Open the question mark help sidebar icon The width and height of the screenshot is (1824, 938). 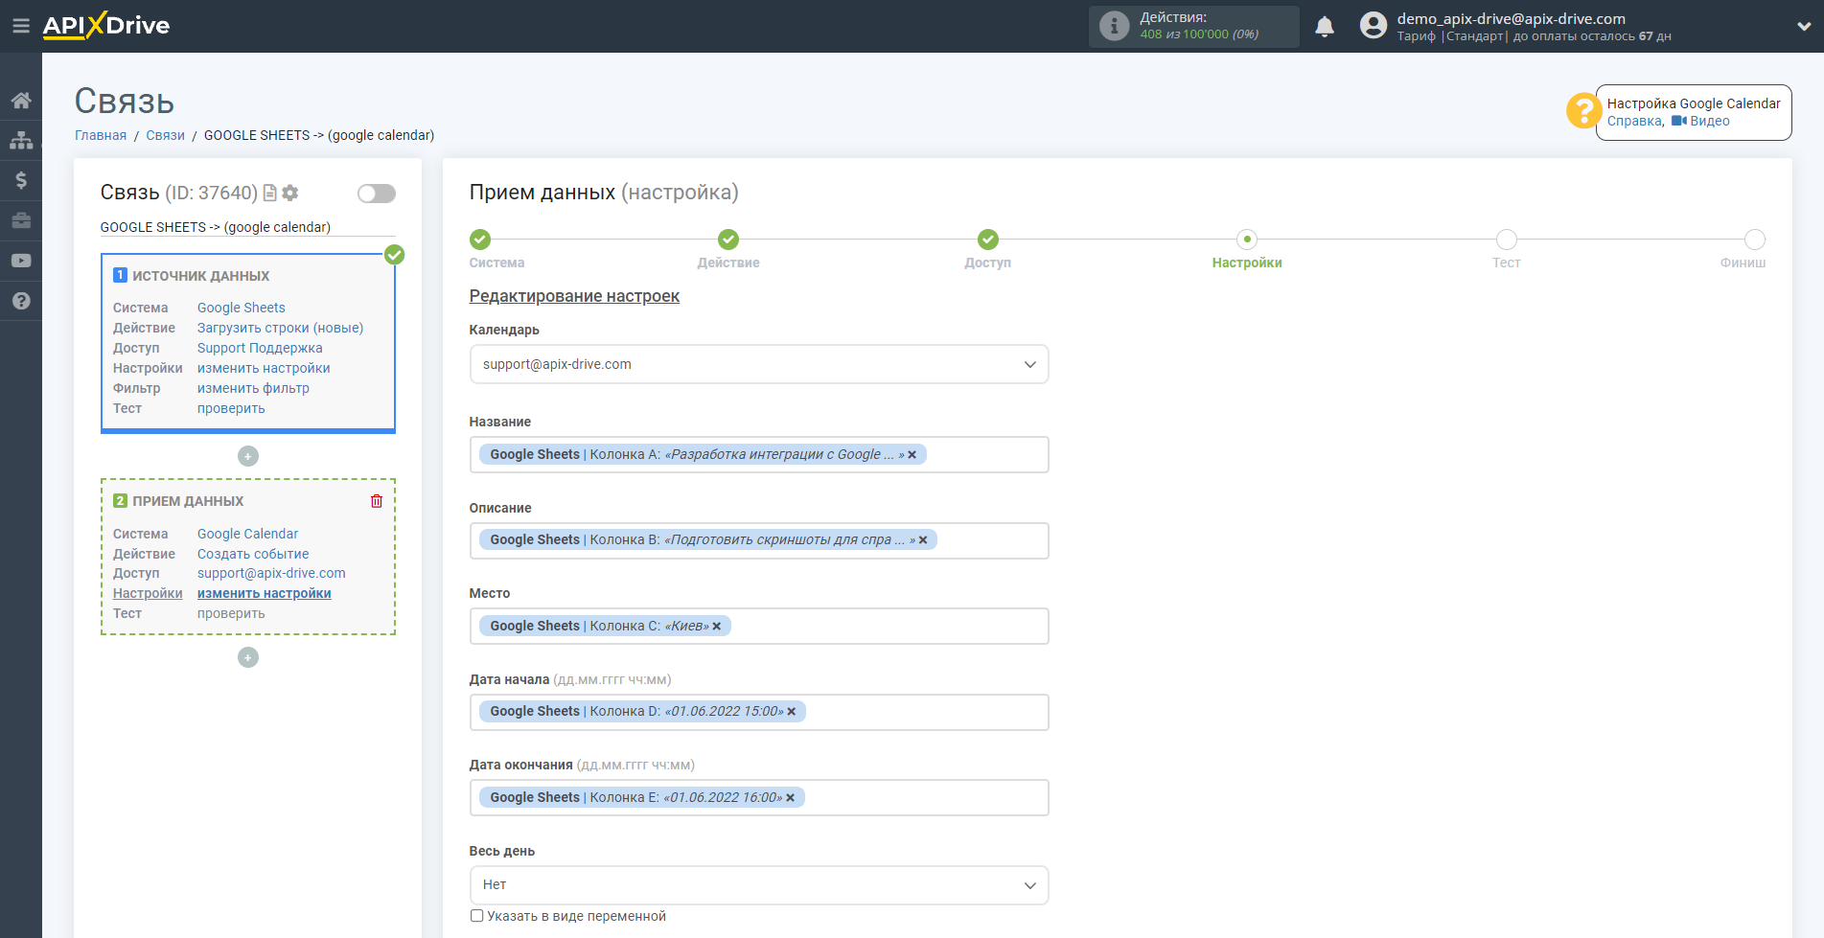pos(21,301)
